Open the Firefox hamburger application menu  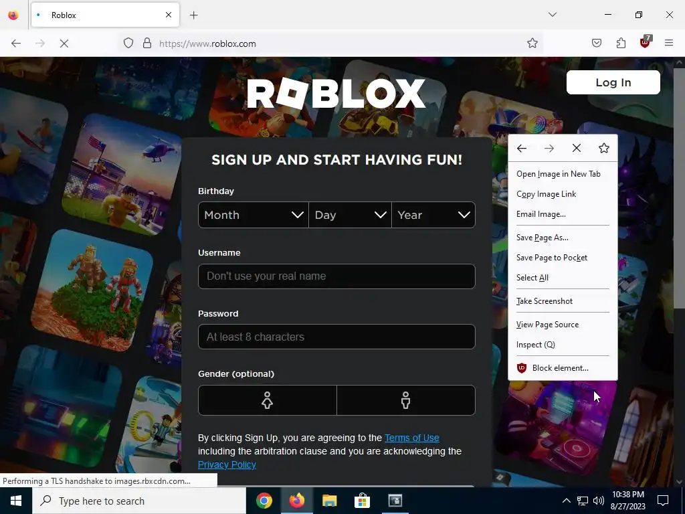(669, 43)
